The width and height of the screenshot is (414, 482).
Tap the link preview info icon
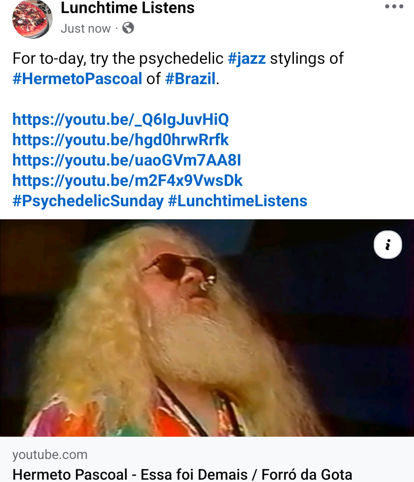pos(388,245)
